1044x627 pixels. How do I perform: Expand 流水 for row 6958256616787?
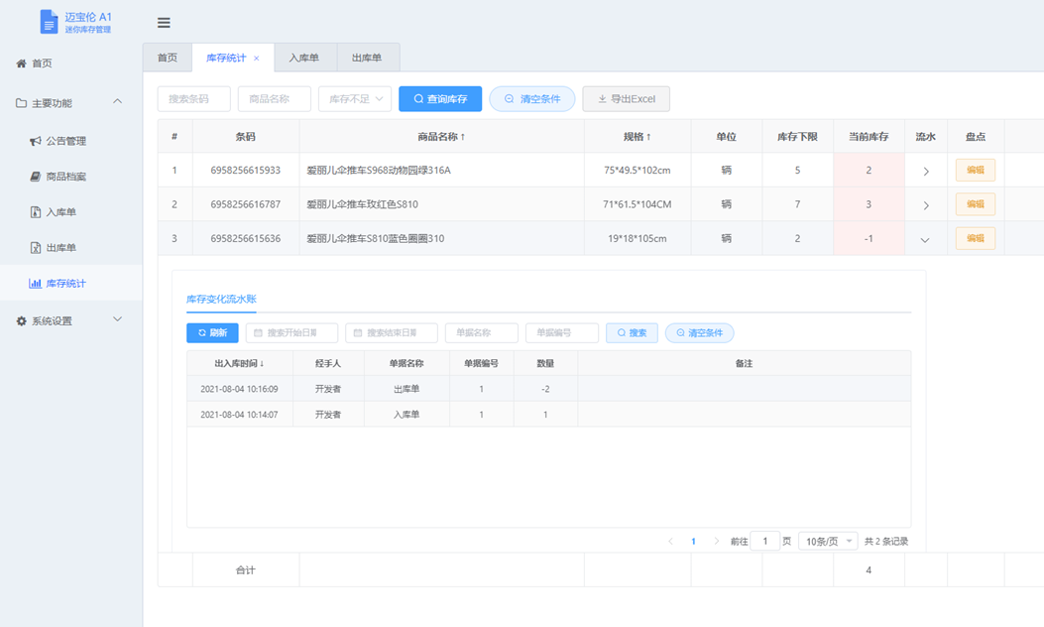pos(926,205)
